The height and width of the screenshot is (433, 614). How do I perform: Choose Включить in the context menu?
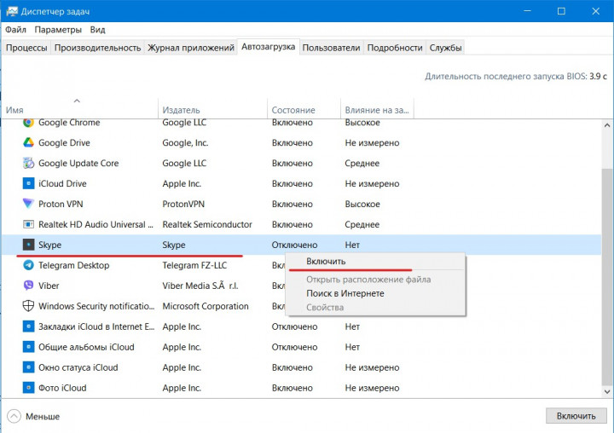[326, 262]
